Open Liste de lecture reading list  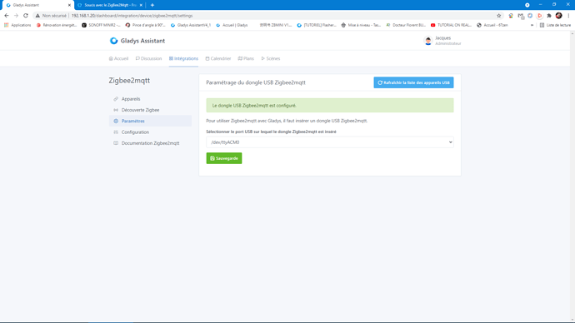(555, 25)
